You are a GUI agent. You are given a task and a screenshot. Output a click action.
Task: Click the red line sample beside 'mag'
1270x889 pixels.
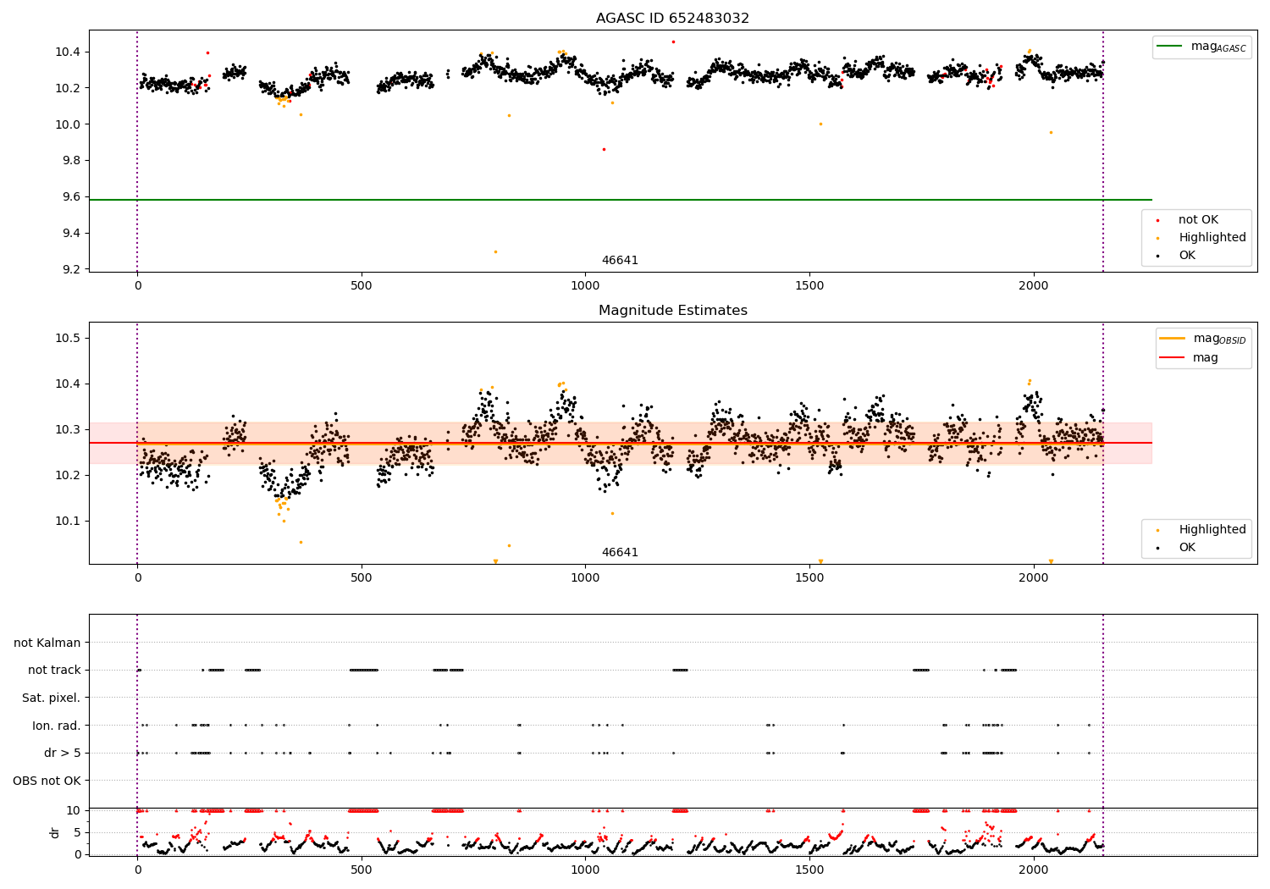tap(1173, 357)
